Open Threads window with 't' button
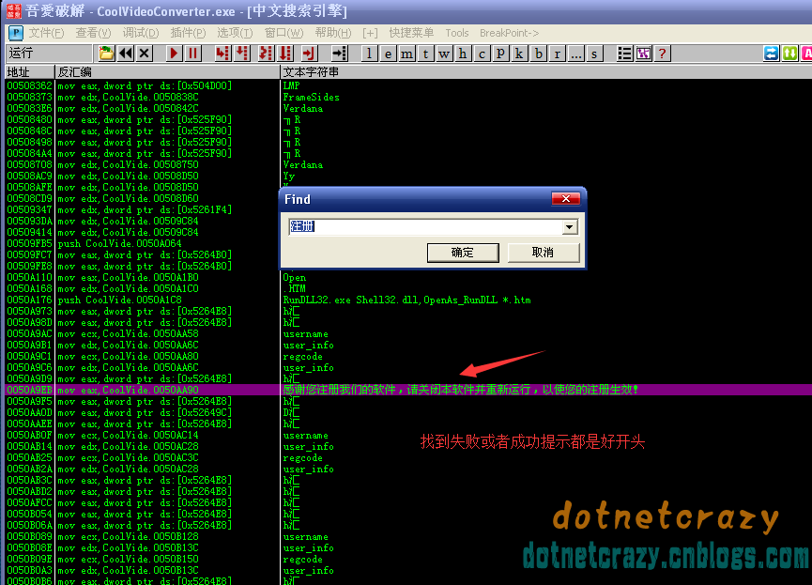The height and width of the screenshot is (585, 812). (425, 54)
